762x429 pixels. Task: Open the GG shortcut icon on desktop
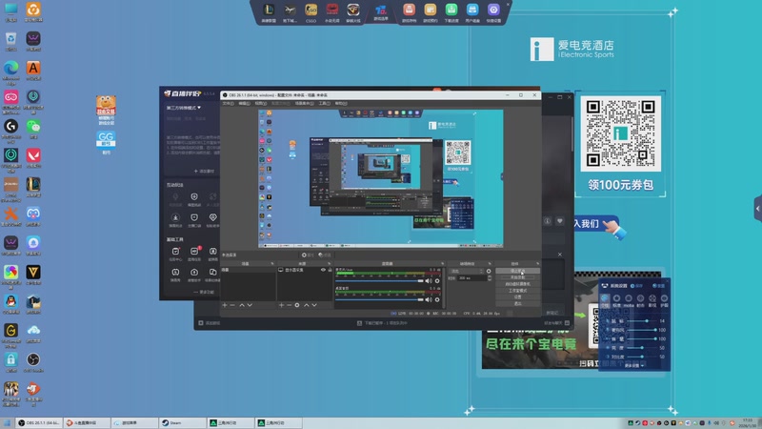(x=106, y=139)
